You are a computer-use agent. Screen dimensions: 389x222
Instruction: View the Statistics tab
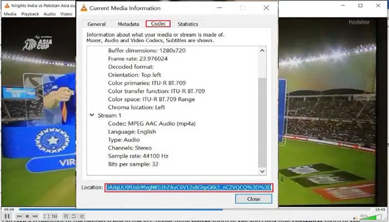pyautogui.click(x=188, y=24)
